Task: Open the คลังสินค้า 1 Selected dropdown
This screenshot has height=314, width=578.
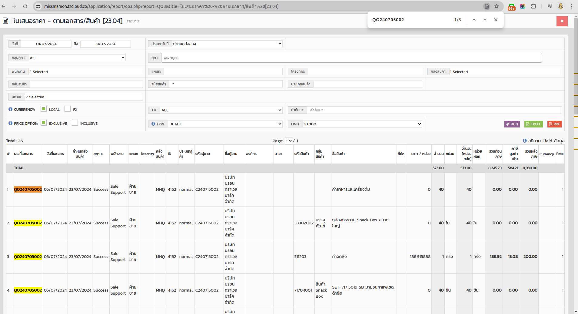Action: click(505, 71)
